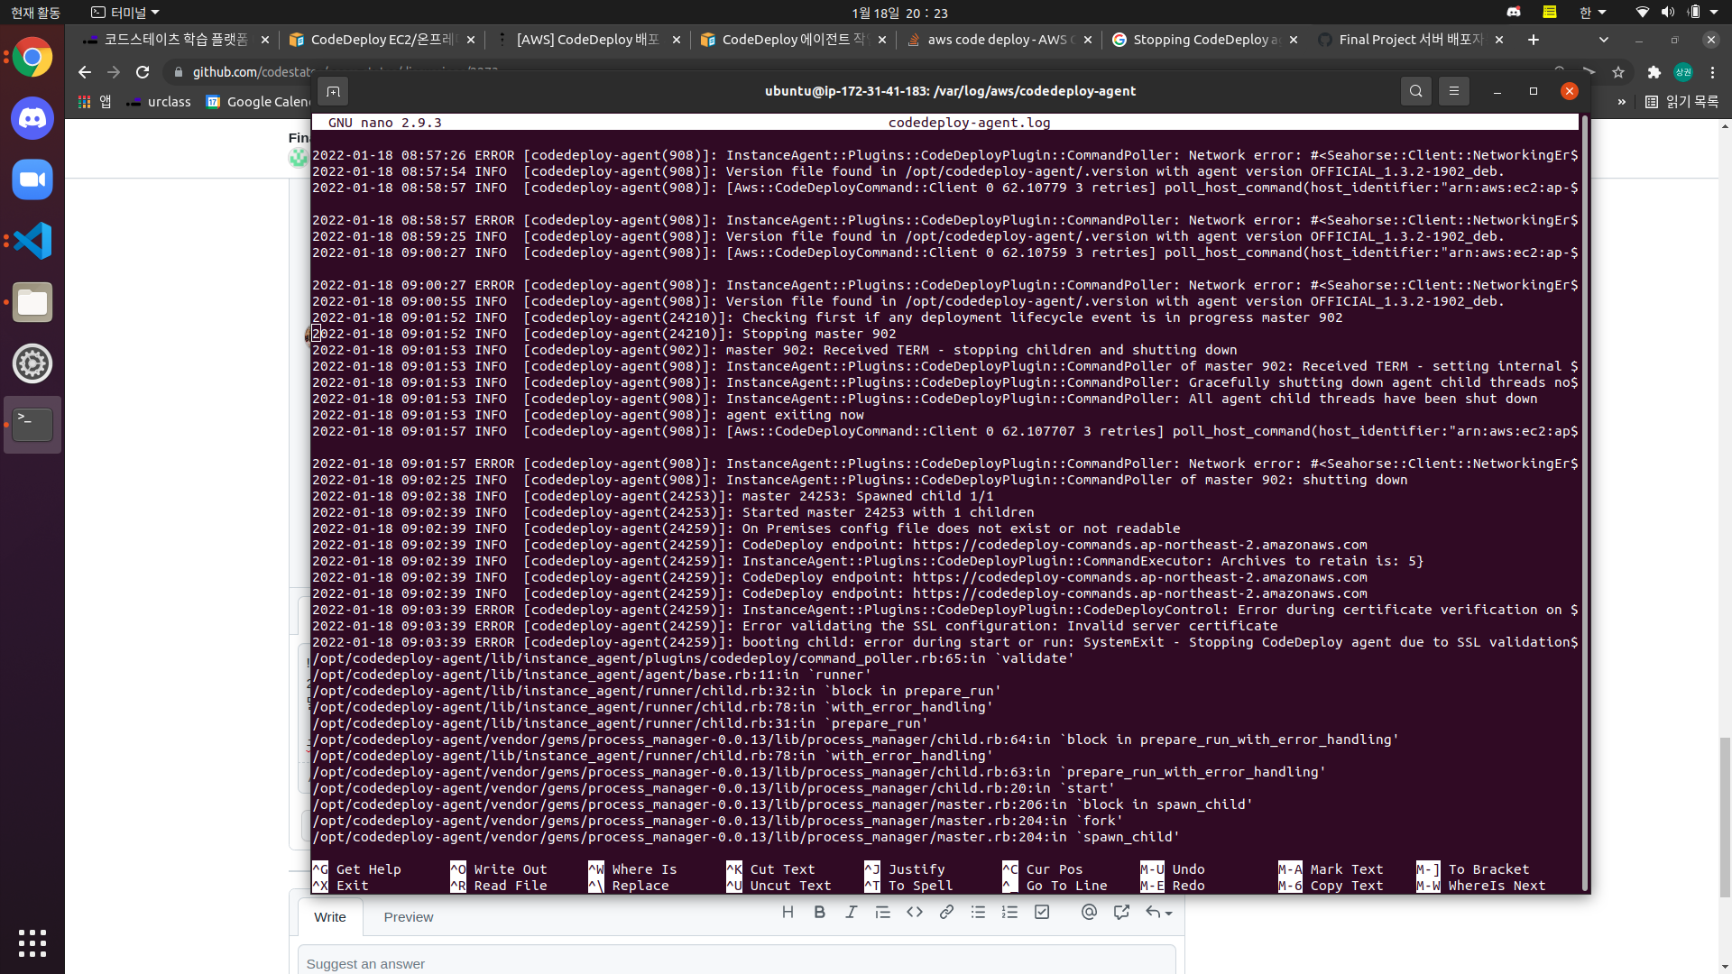Select Terminal icon in the dock
The height and width of the screenshot is (974, 1732).
[32, 425]
